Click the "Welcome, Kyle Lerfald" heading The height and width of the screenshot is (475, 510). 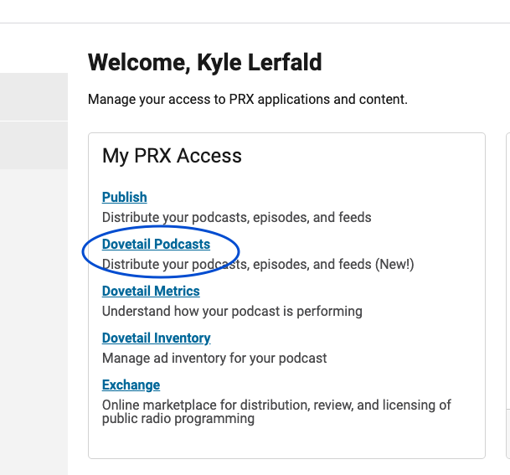pos(205,62)
